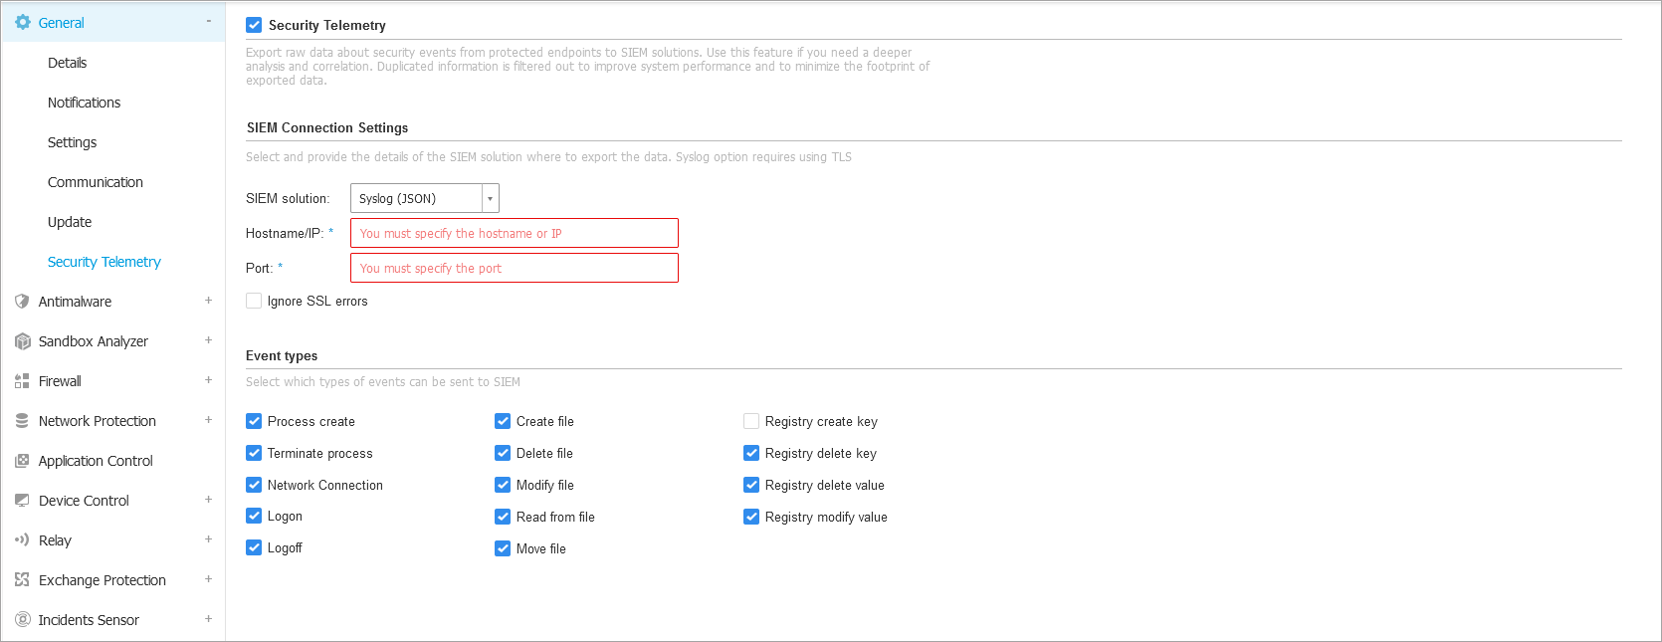Click the Device Control icon
The image size is (1662, 642).
22,501
